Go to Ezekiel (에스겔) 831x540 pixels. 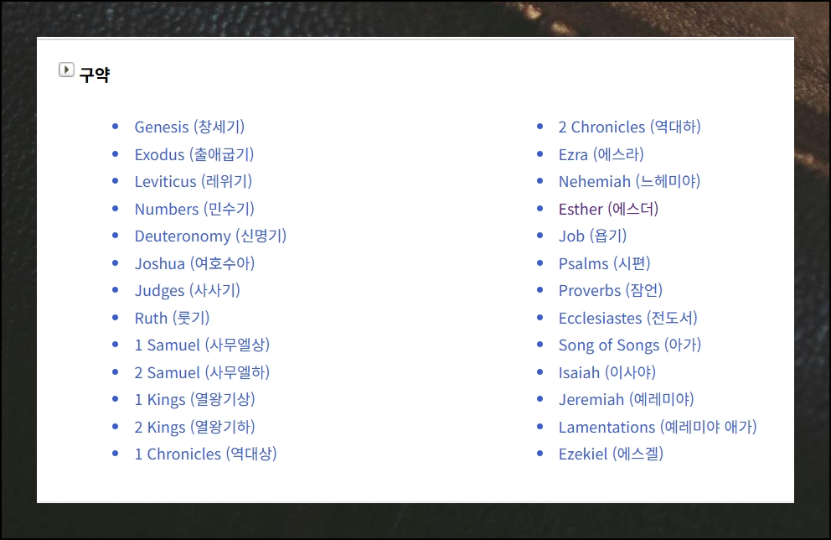611,454
